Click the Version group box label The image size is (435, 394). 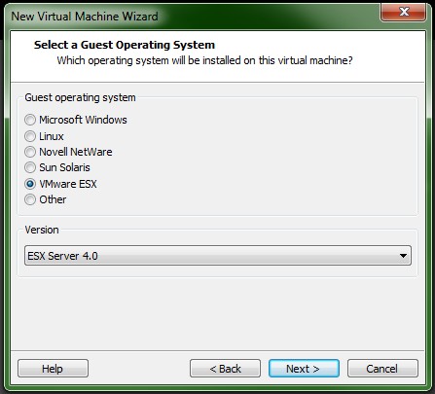click(42, 230)
